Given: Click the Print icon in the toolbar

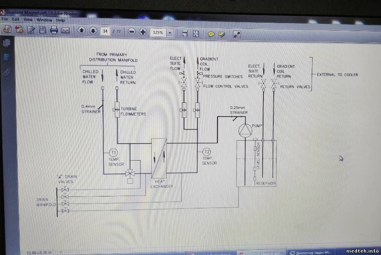Looking at the screenshot, I should click(54, 30).
